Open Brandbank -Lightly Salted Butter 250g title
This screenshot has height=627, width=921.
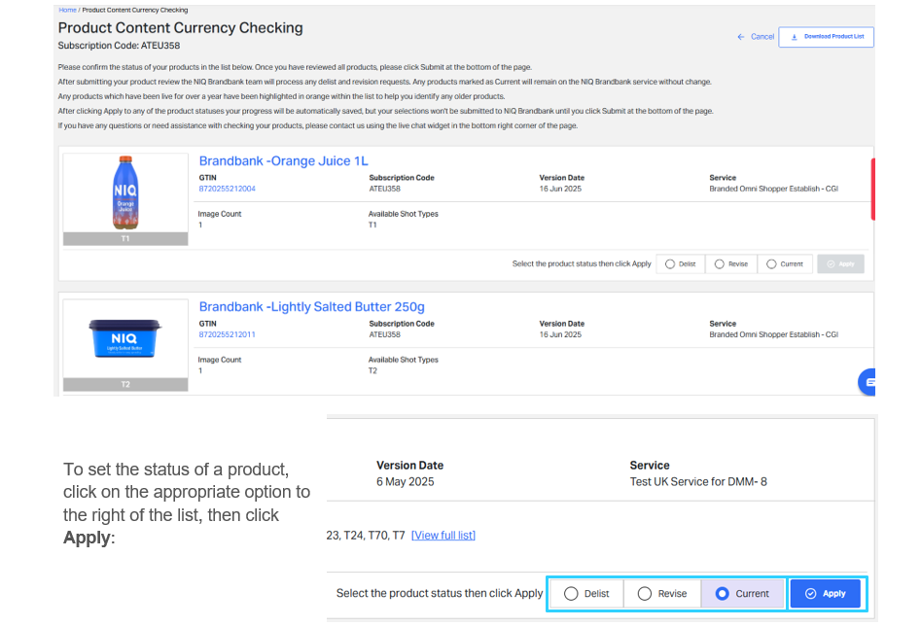[311, 306]
